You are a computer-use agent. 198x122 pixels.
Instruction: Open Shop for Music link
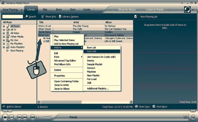[x=127, y=10]
